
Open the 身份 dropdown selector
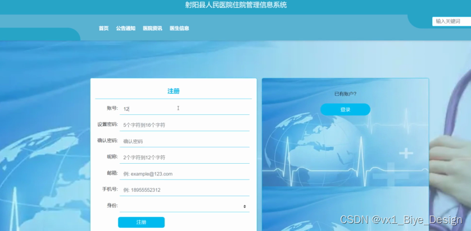(x=184, y=206)
